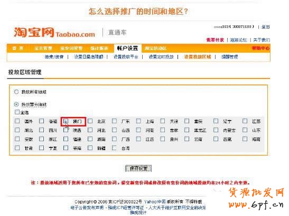This screenshot has height=216, width=289.
Task: Check the 江西 region checkbox
Action: coord(138,139)
